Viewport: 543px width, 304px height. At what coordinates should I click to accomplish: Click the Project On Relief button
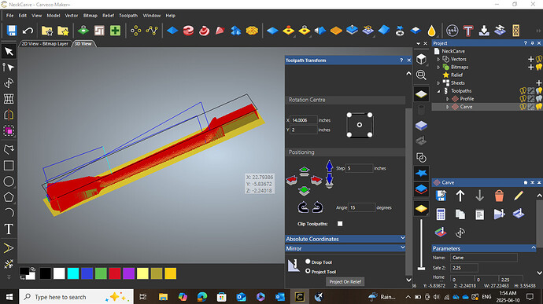click(x=345, y=281)
